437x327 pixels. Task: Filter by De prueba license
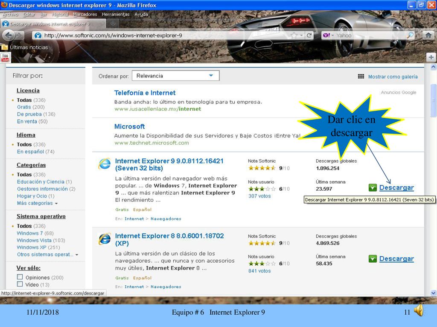(x=29, y=114)
